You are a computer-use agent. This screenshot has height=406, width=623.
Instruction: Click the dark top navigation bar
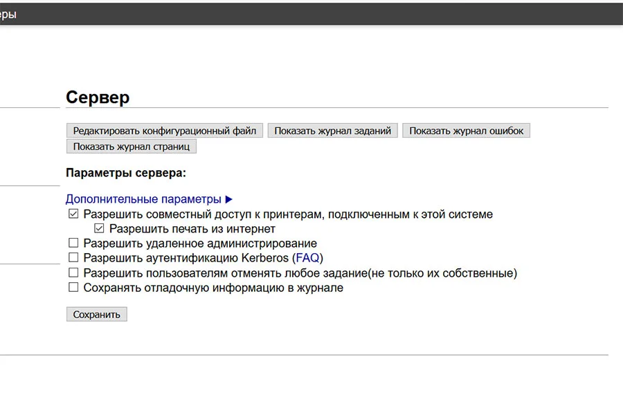[x=311, y=14]
